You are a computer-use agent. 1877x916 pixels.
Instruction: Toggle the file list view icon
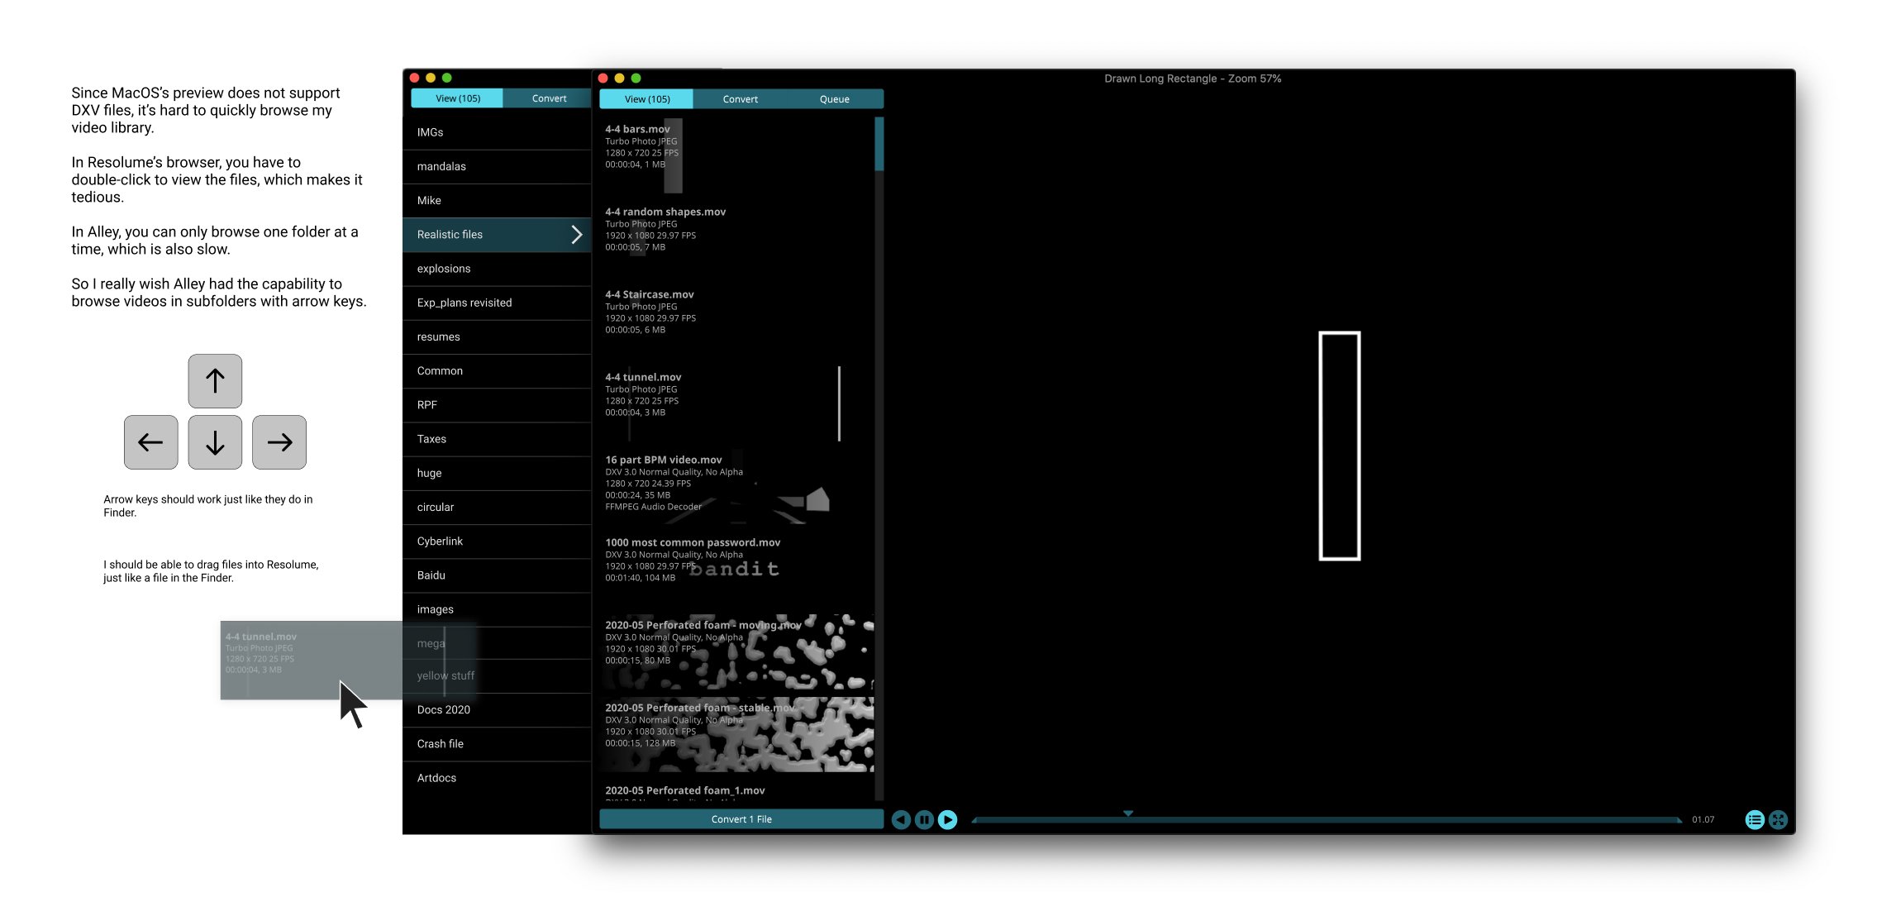point(1754,819)
